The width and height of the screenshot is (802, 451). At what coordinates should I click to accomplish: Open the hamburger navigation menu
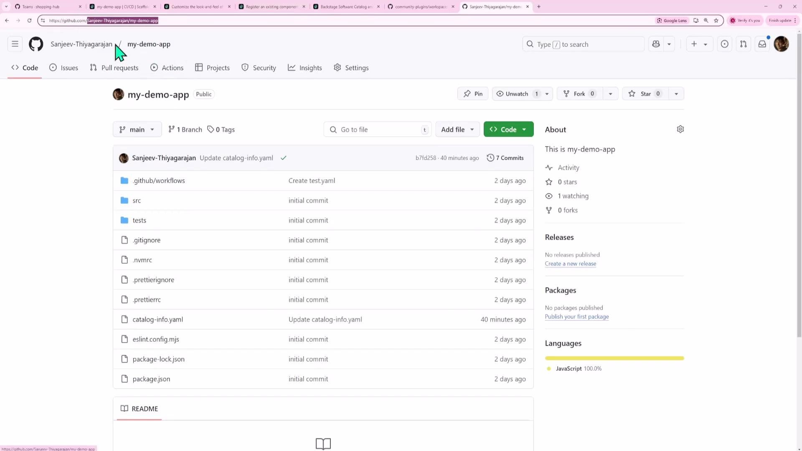(15, 44)
